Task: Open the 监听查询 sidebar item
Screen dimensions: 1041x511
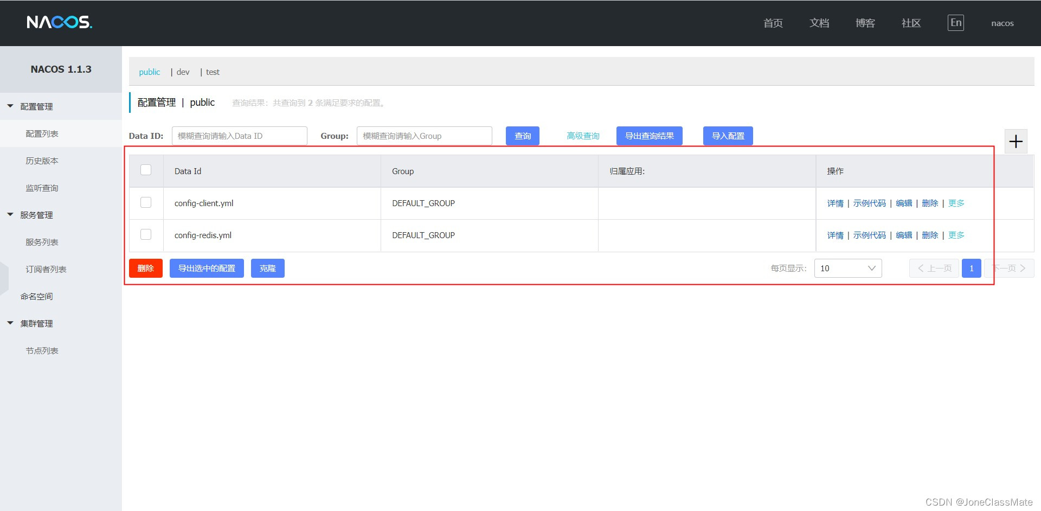Action: click(x=61, y=188)
